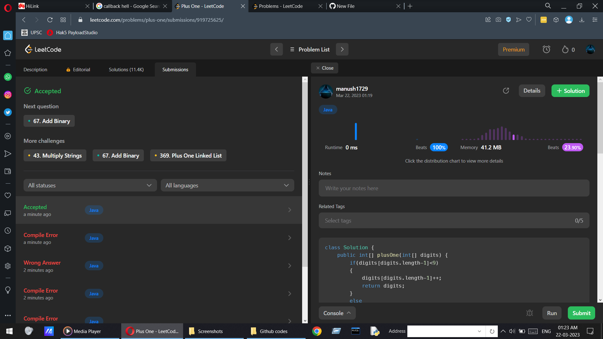Click the green Submit button
Viewport: 603px width, 339px height.
(581, 313)
